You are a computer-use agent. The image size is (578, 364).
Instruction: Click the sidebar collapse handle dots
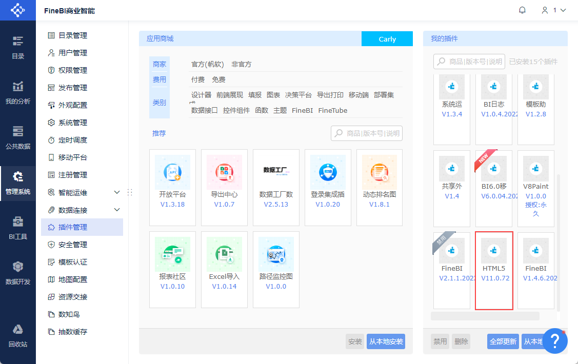pyautogui.click(x=130, y=192)
